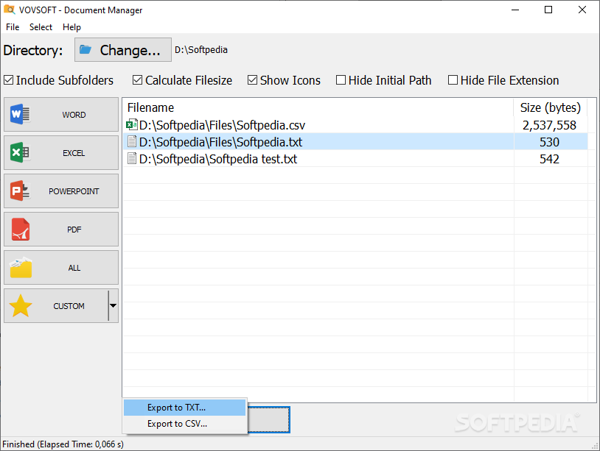600x451 pixels.
Task: Enable Hide File Extension checkbox
Action: click(453, 80)
